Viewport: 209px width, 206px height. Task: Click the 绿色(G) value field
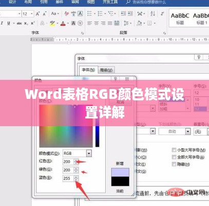coord(68,170)
